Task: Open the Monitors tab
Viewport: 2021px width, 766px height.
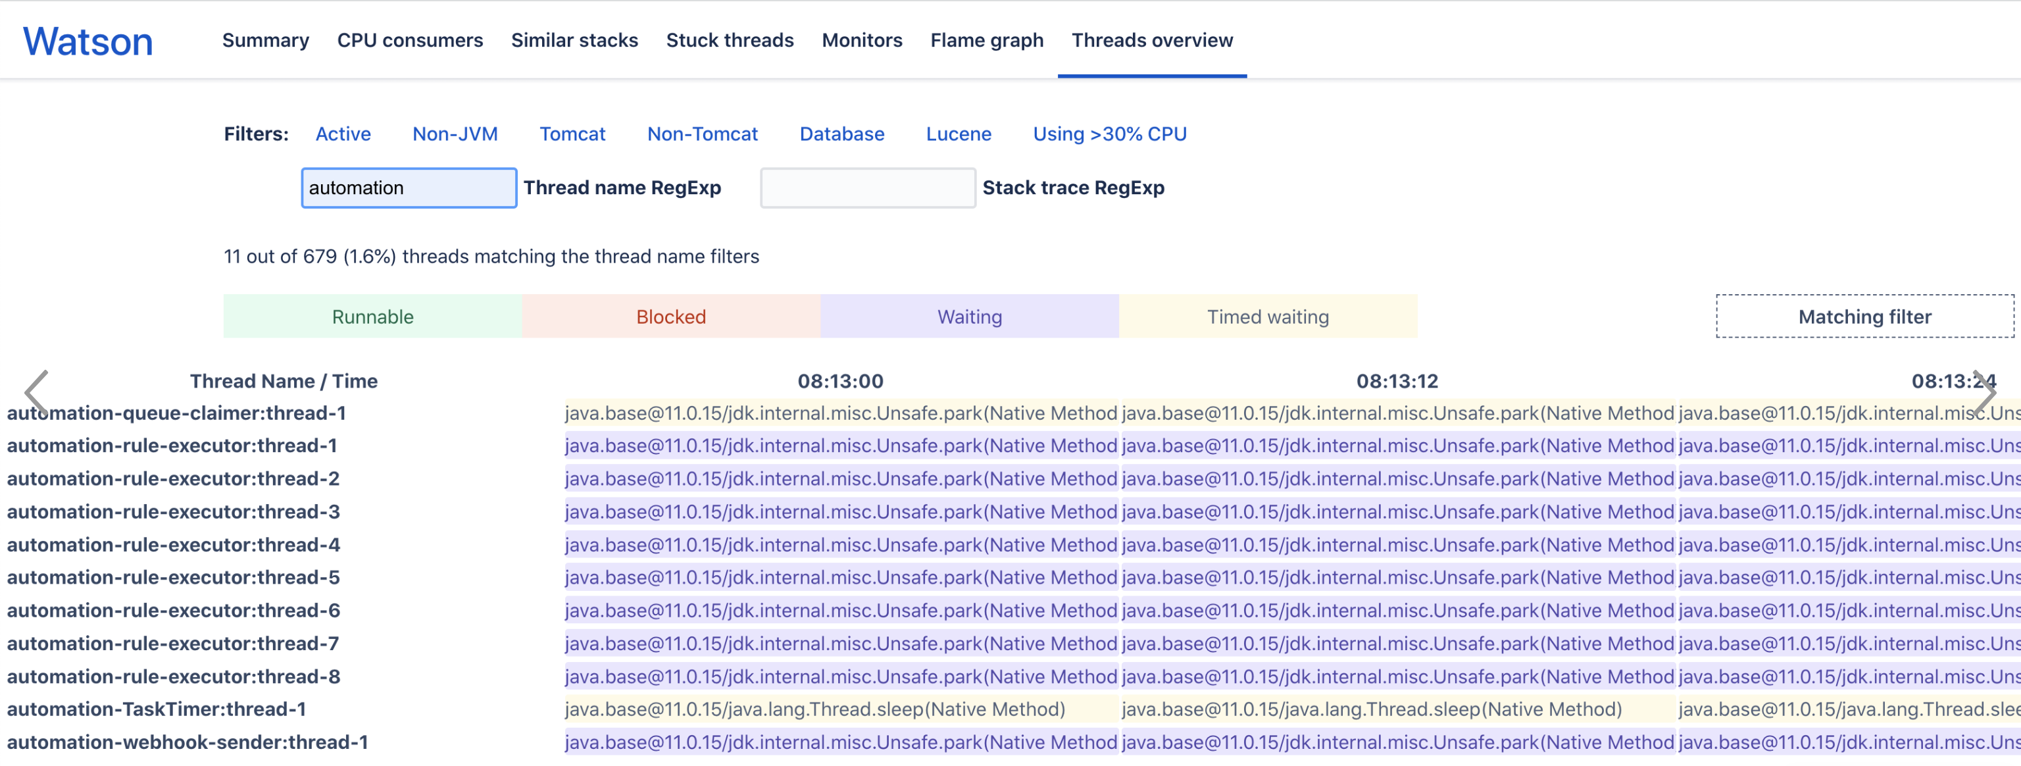Action: [x=861, y=40]
